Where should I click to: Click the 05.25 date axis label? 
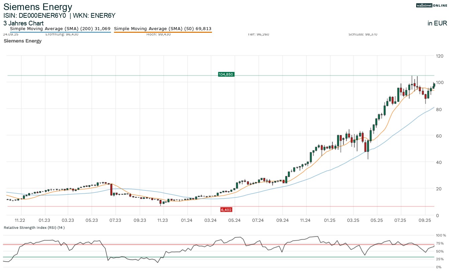377,220
